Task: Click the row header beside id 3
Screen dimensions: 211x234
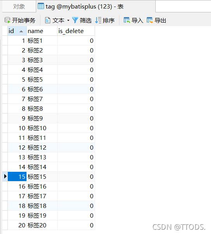Action: pos(5,60)
